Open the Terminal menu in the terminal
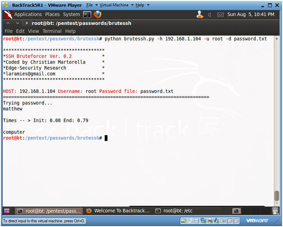This screenshot has height=227, width=283. point(52,31)
